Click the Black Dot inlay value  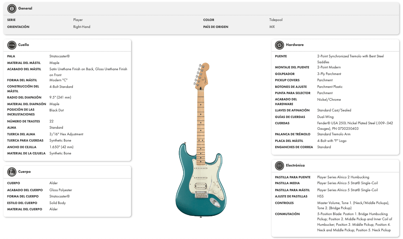coord(57,110)
